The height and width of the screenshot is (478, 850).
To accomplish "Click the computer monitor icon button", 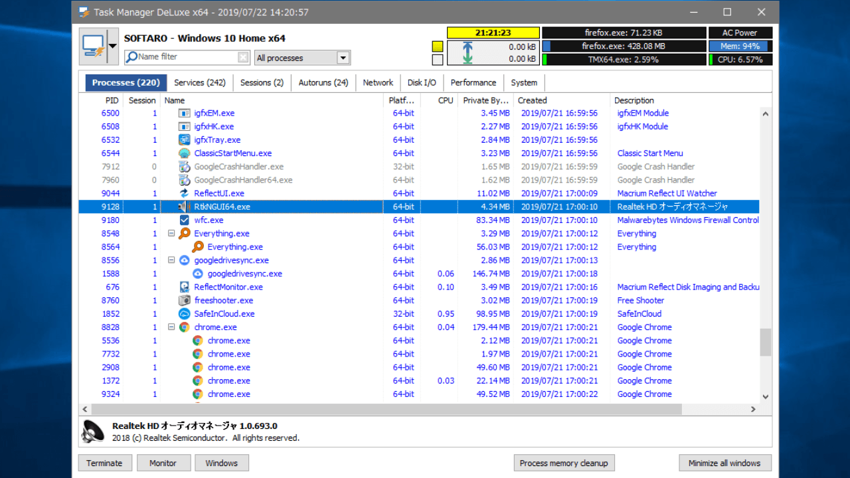I will click(x=92, y=46).
